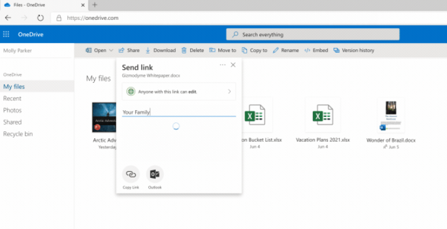Select the Vacation Plans 2021.xlsx file icon

323,115
